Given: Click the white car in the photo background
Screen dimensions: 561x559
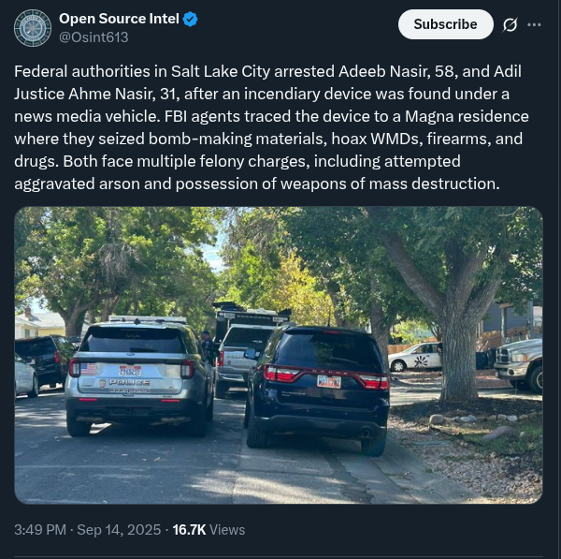Looking at the screenshot, I should click(x=414, y=356).
